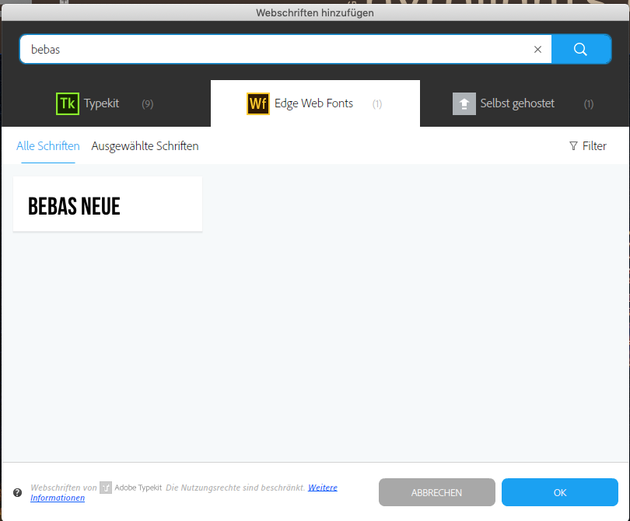This screenshot has width=630, height=521.
Task: Click the 'Webschriften von' footer text
Action: click(64, 488)
